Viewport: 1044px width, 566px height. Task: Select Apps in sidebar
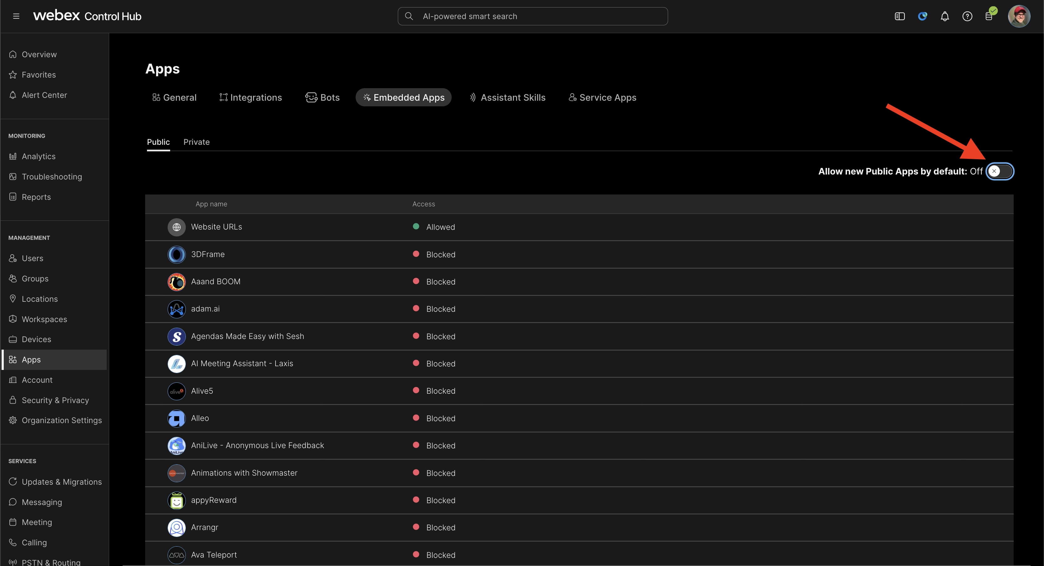54,360
